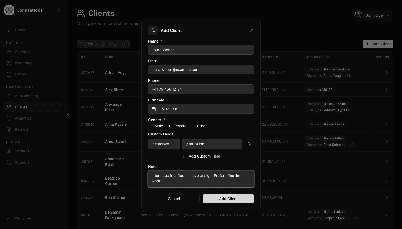Screen dimensions: 402x229
Task: Collapse the sidebar using the chevron arrow
Action: click(x=68, y=114)
